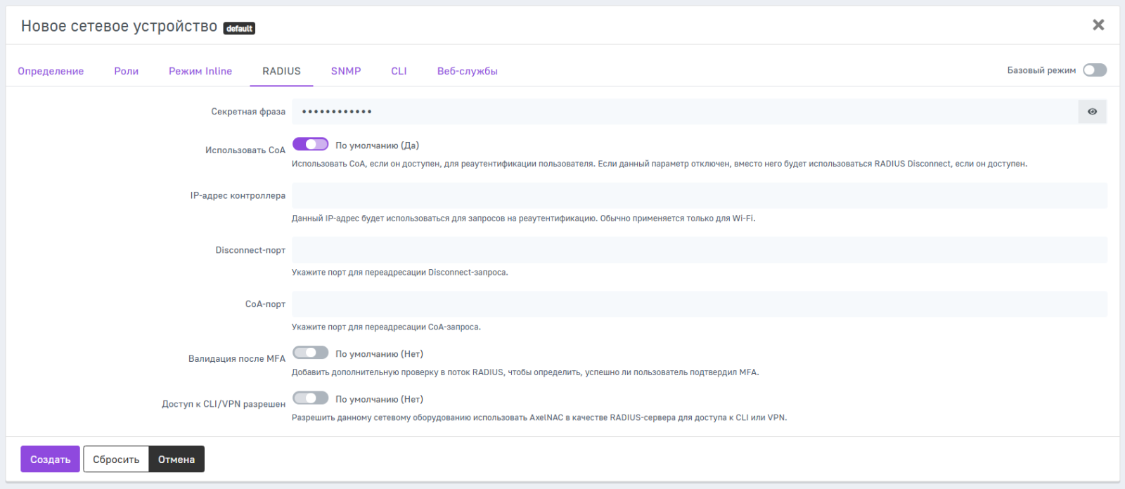Open the Определение tab
The width and height of the screenshot is (1125, 489).
pyautogui.click(x=51, y=71)
